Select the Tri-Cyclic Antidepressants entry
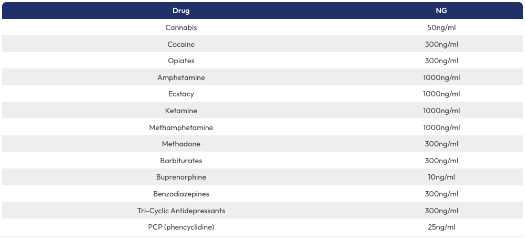Image resolution: width=525 pixels, height=238 pixels. click(x=181, y=211)
